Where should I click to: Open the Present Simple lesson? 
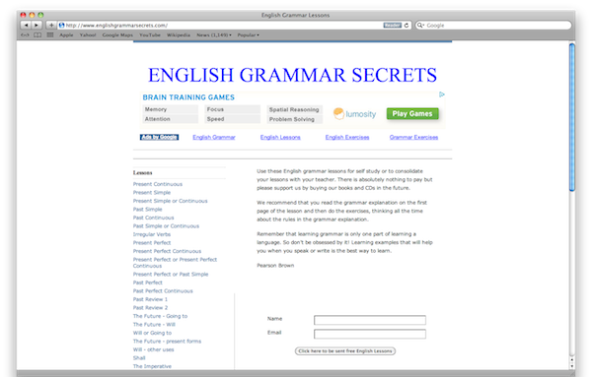(152, 193)
